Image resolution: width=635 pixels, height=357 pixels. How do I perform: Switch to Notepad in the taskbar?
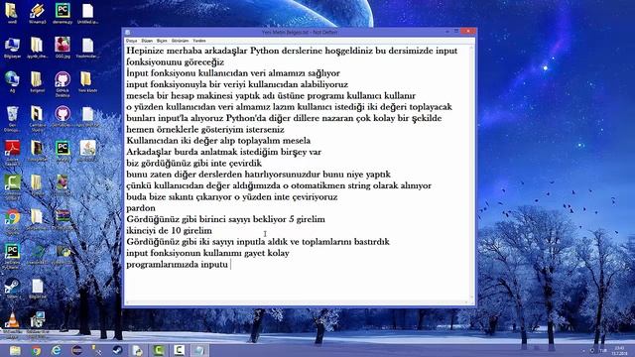199,350
